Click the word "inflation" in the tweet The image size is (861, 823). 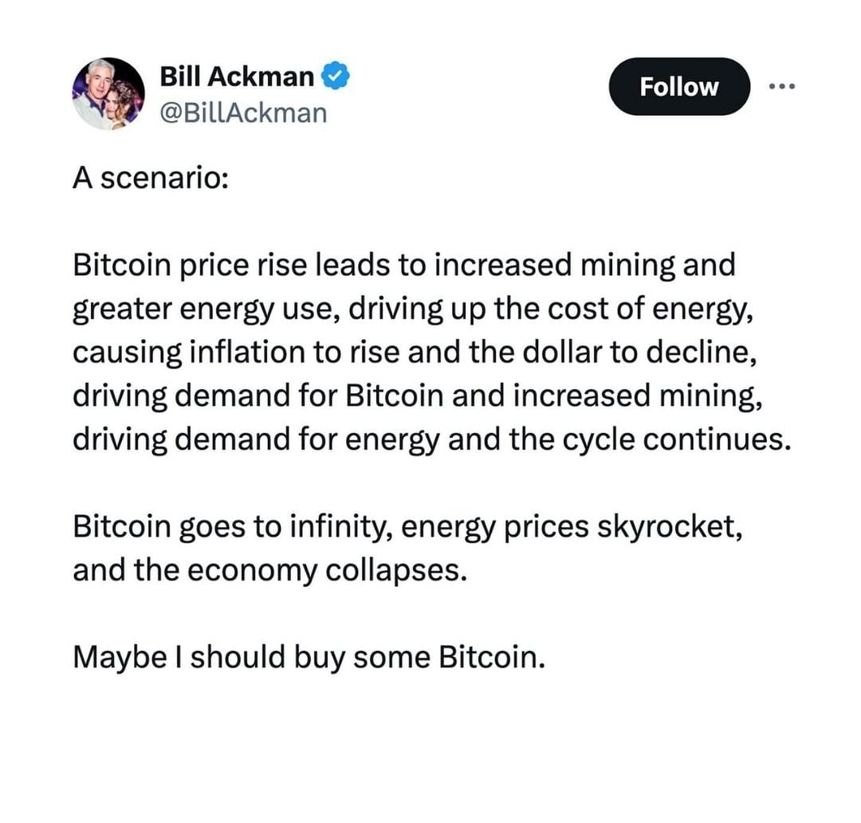pyautogui.click(x=243, y=352)
